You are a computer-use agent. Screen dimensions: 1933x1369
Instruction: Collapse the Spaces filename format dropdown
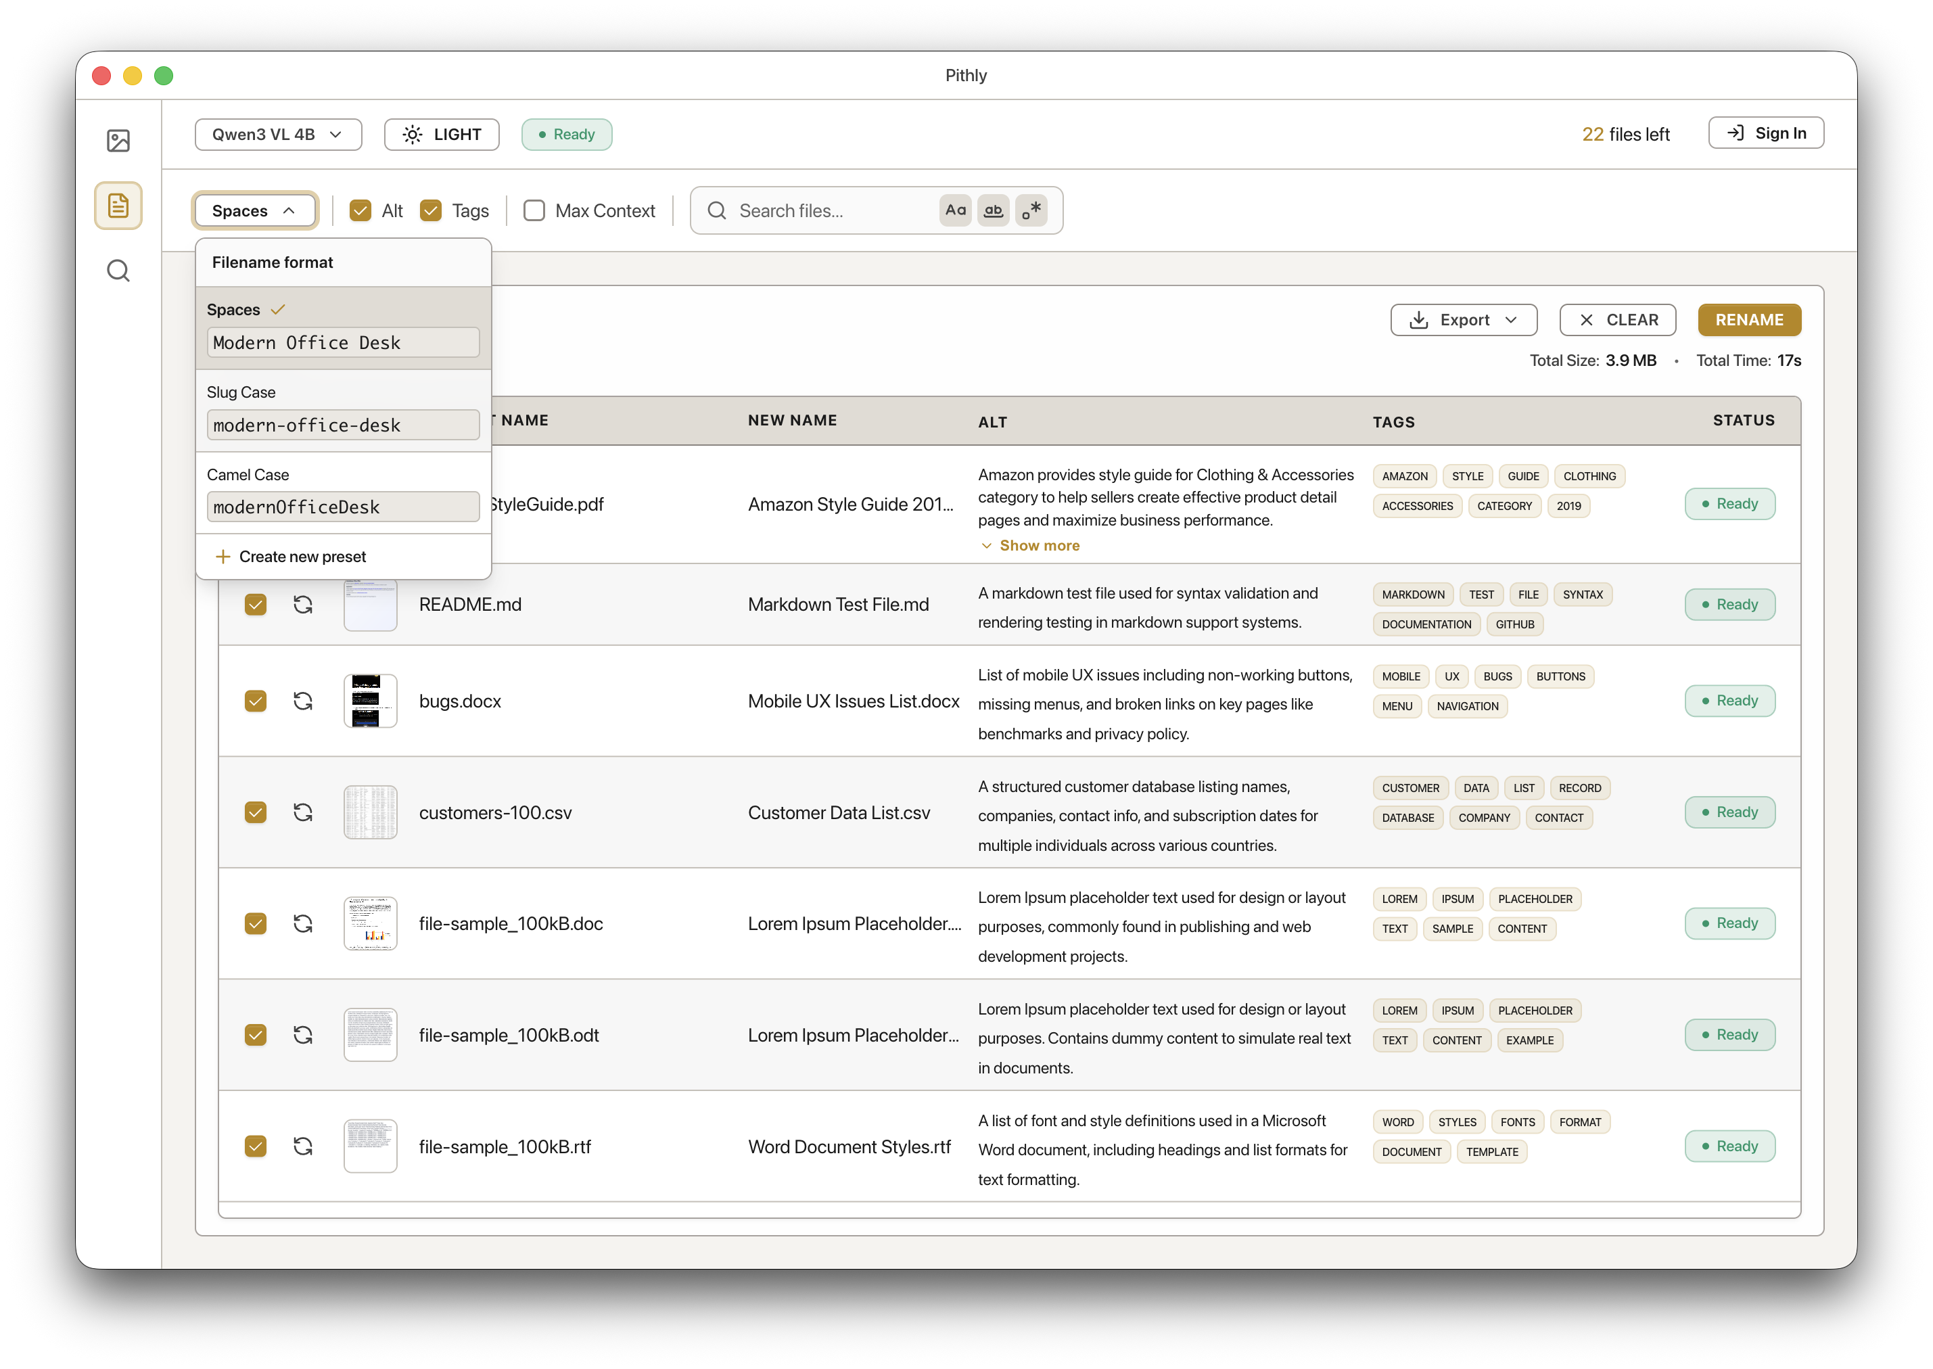(x=254, y=210)
